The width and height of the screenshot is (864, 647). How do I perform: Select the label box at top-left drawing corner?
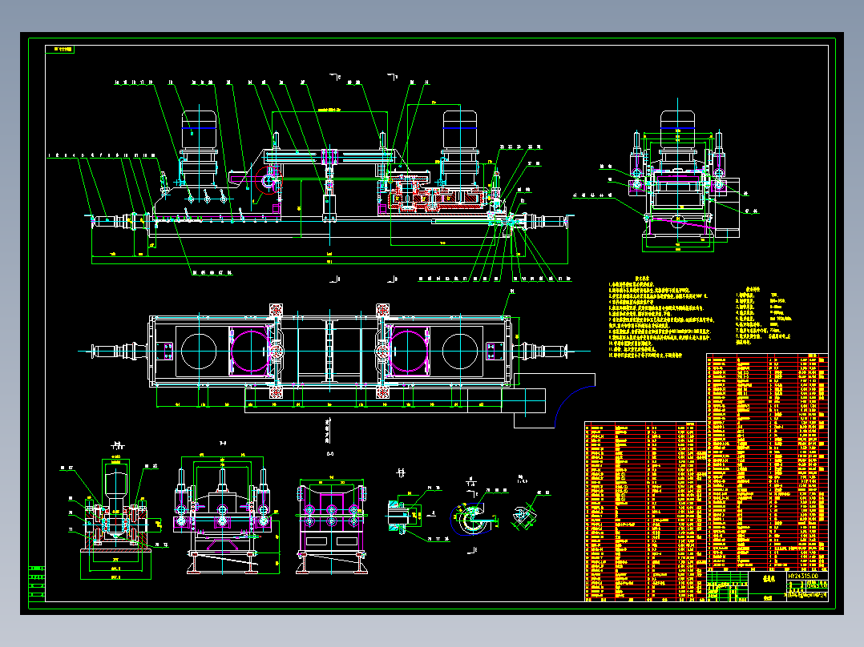click(59, 50)
